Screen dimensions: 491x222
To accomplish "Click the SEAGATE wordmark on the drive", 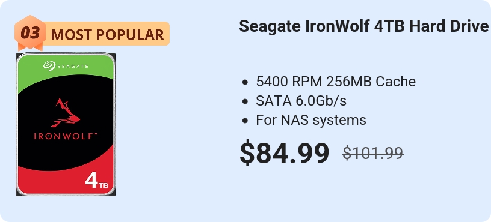I will [x=73, y=66].
